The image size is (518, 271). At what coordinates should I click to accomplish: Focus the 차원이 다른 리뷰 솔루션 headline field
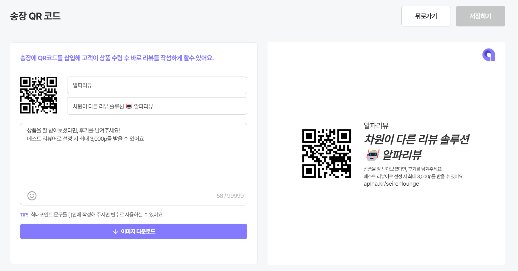[157, 106]
